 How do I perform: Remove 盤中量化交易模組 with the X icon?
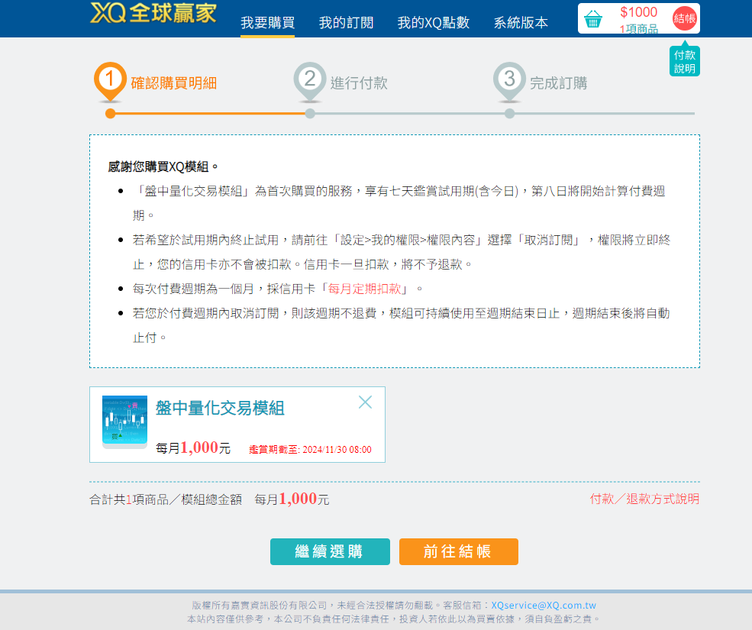click(x=365, y=402)
